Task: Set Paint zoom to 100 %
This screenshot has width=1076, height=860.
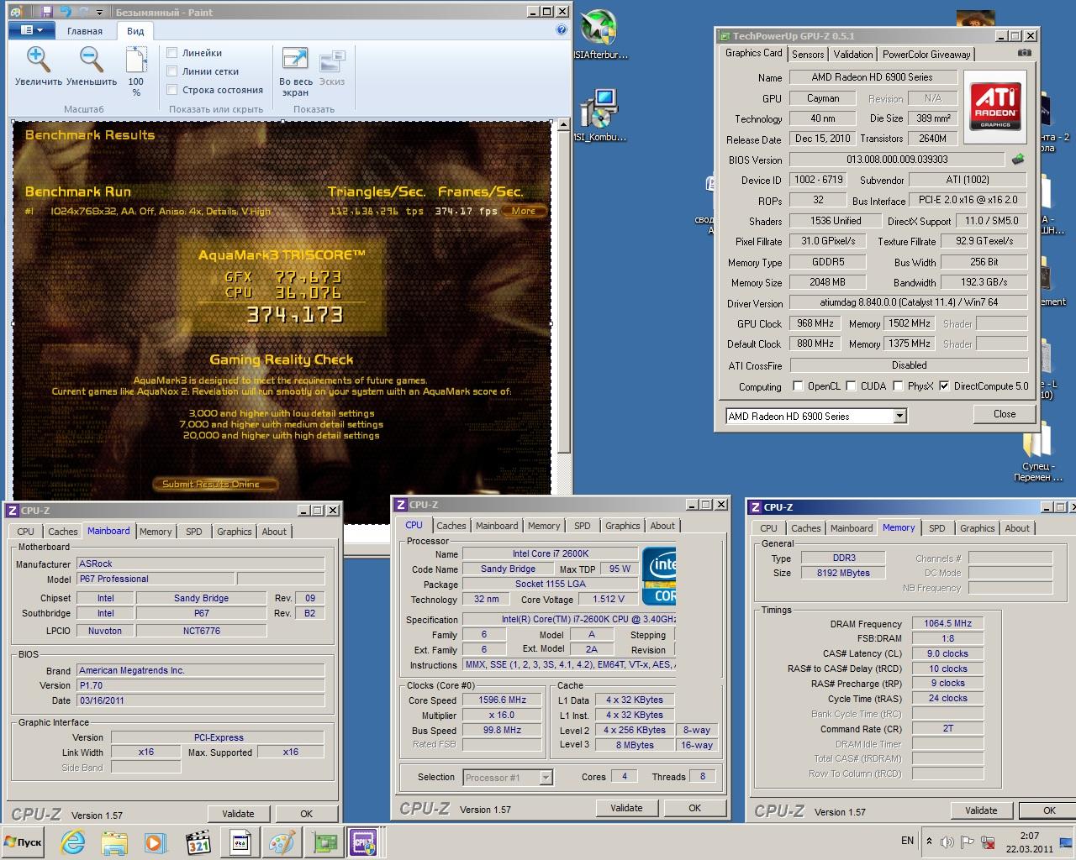Action: pos(136,71)
